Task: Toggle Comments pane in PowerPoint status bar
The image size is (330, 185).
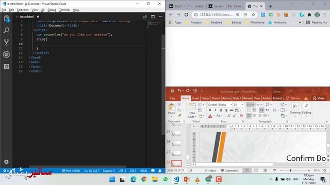Action: [x=229, y=171]
